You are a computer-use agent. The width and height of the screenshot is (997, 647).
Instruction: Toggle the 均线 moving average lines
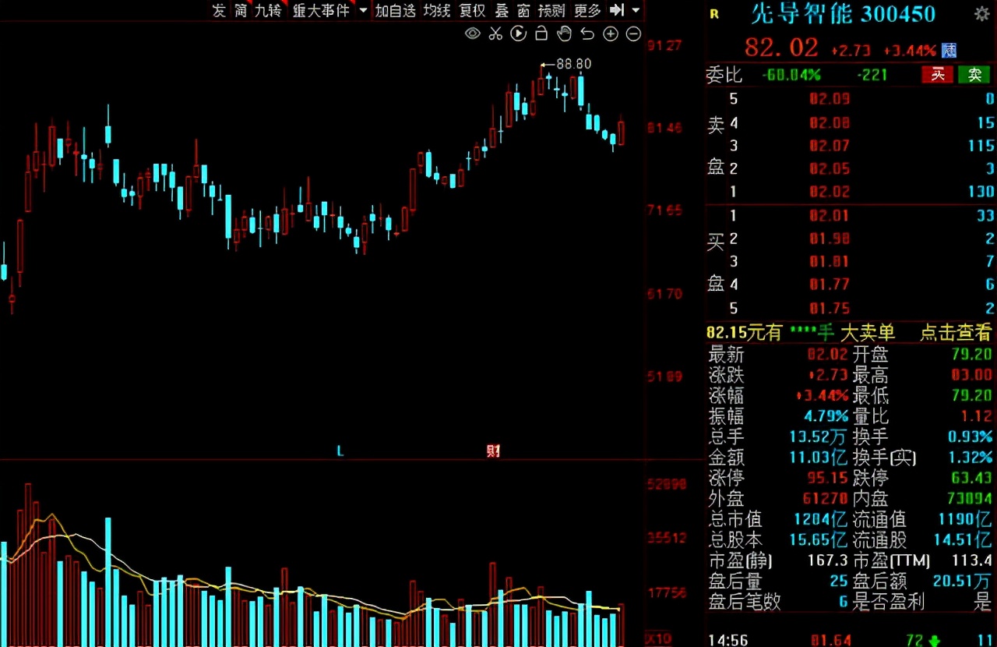[x=437, y=10]
